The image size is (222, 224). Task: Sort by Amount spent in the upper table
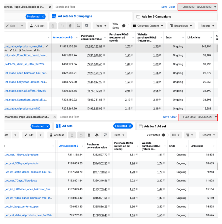(63, 38)
